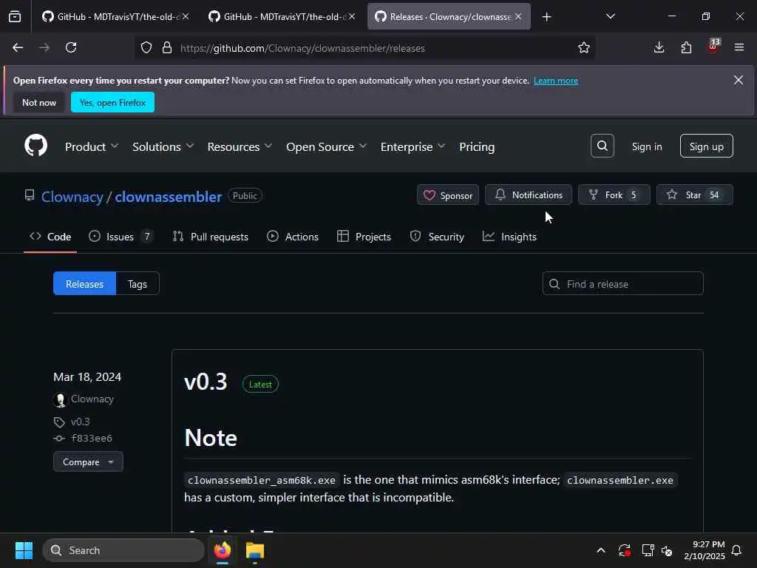Click Clownacy author avatar in release sidebar

pyautogui.click(x=60, y=400)
